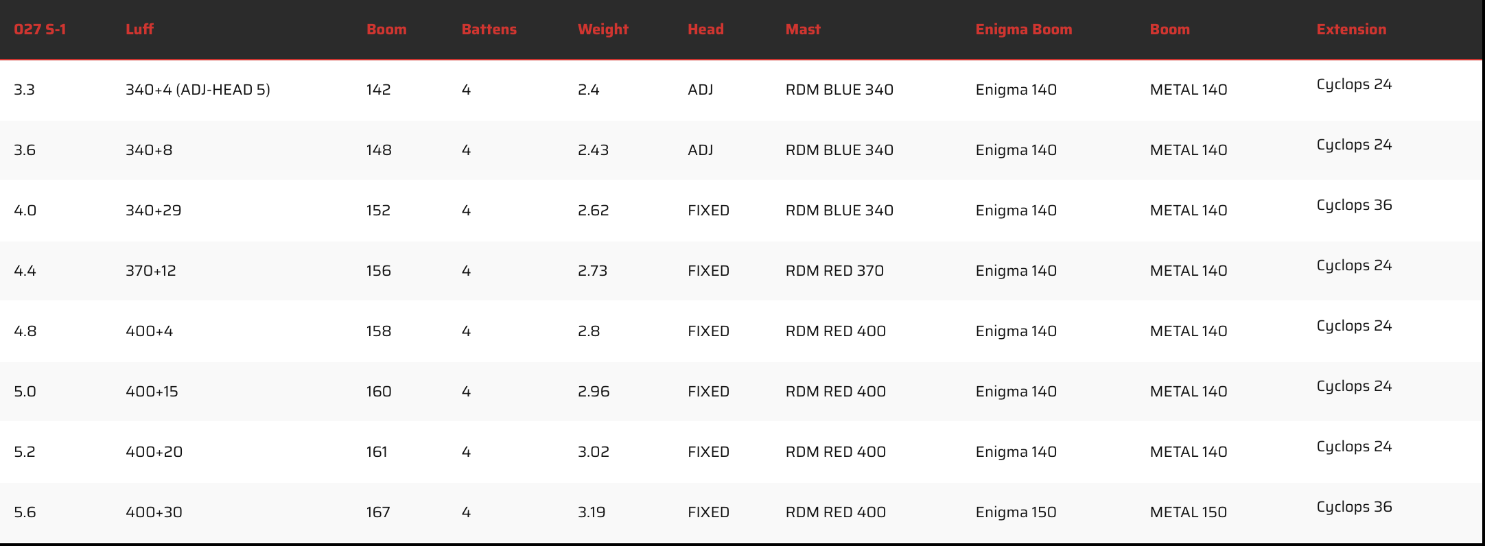The width and height of the screenshot is (1485, 546).
Task: Click the "Mast" column header
Action: pyautogui.click(x=803, y=29)
